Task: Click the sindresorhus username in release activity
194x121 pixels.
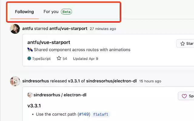Action: [35, 81]
